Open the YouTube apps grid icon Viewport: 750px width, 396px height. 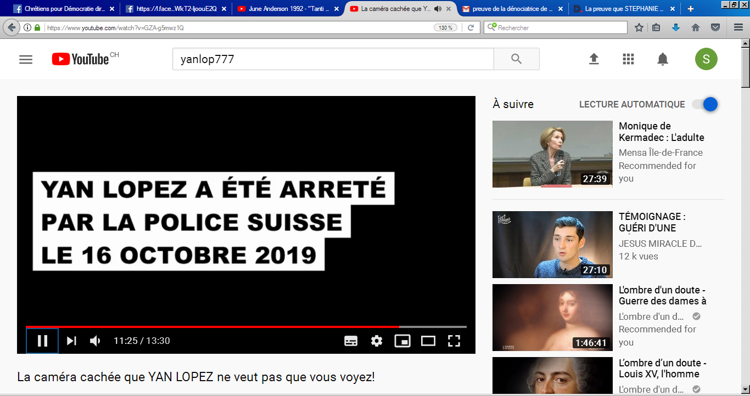tap(628, 59)
